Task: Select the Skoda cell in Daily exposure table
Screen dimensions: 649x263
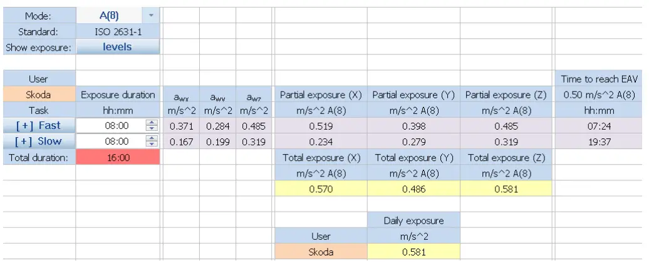Action: click(321, 252)
